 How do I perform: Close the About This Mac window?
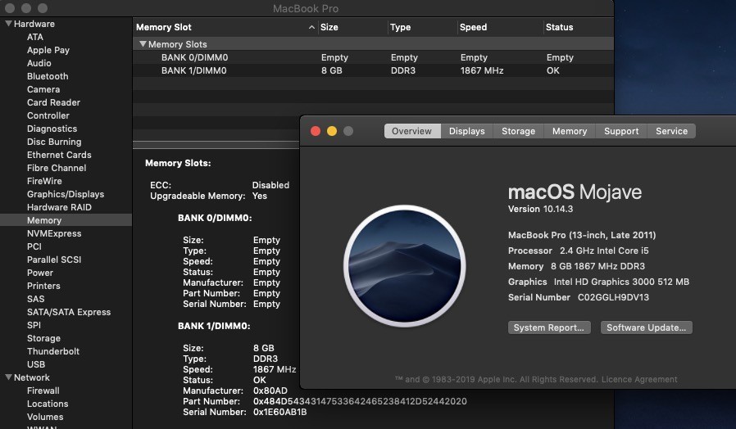click(x=316, y=131)
